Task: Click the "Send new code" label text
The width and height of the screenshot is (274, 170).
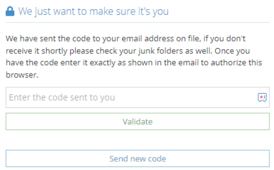Action: pos(137,159)
